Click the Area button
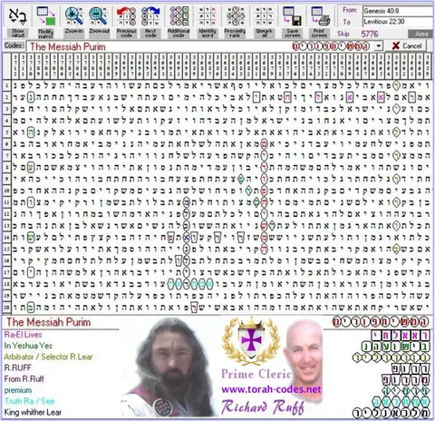435x421 pixels. pyautogui.click(x=421, y=34)
